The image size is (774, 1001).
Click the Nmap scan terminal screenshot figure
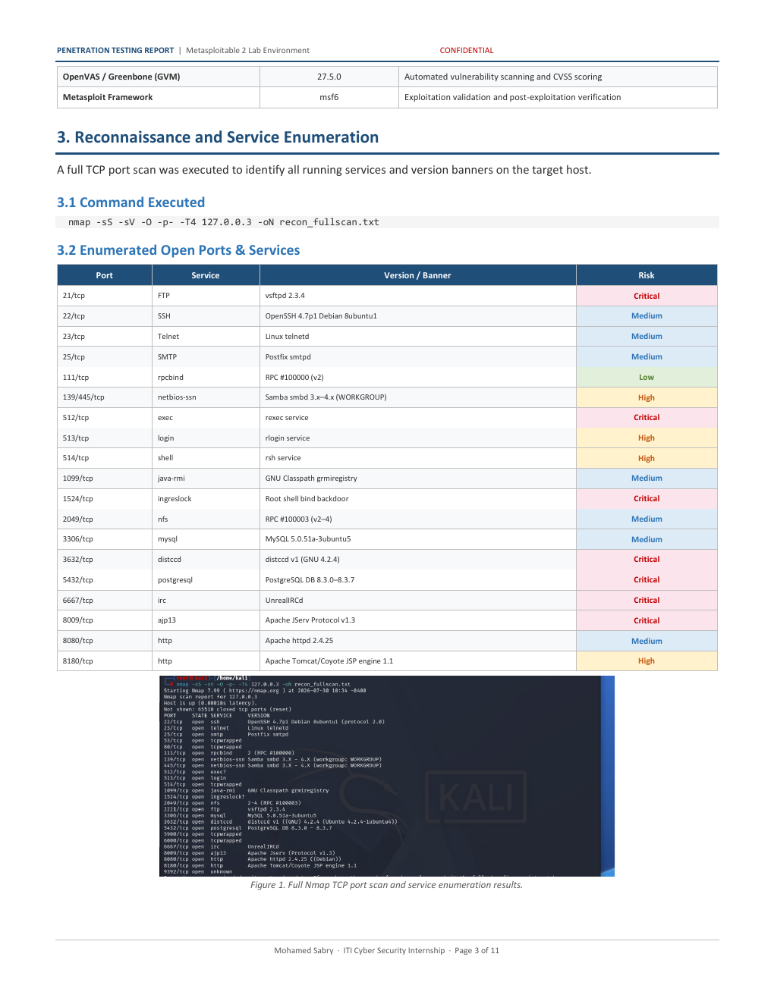387,776
